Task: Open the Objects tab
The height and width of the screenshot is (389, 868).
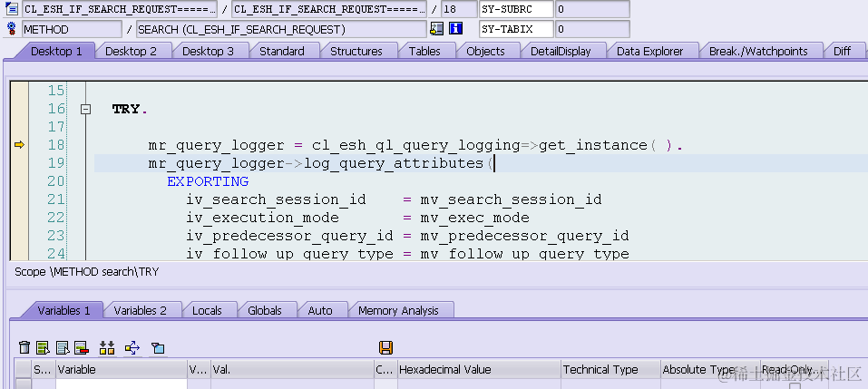Action: click(x=485, y=51)
